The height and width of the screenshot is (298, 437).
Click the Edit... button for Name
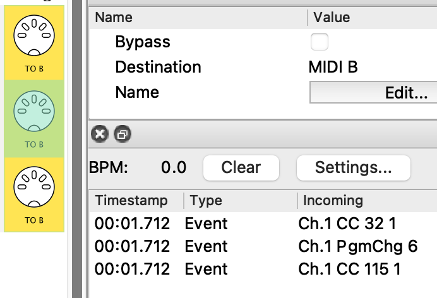(x=373, y=93)
